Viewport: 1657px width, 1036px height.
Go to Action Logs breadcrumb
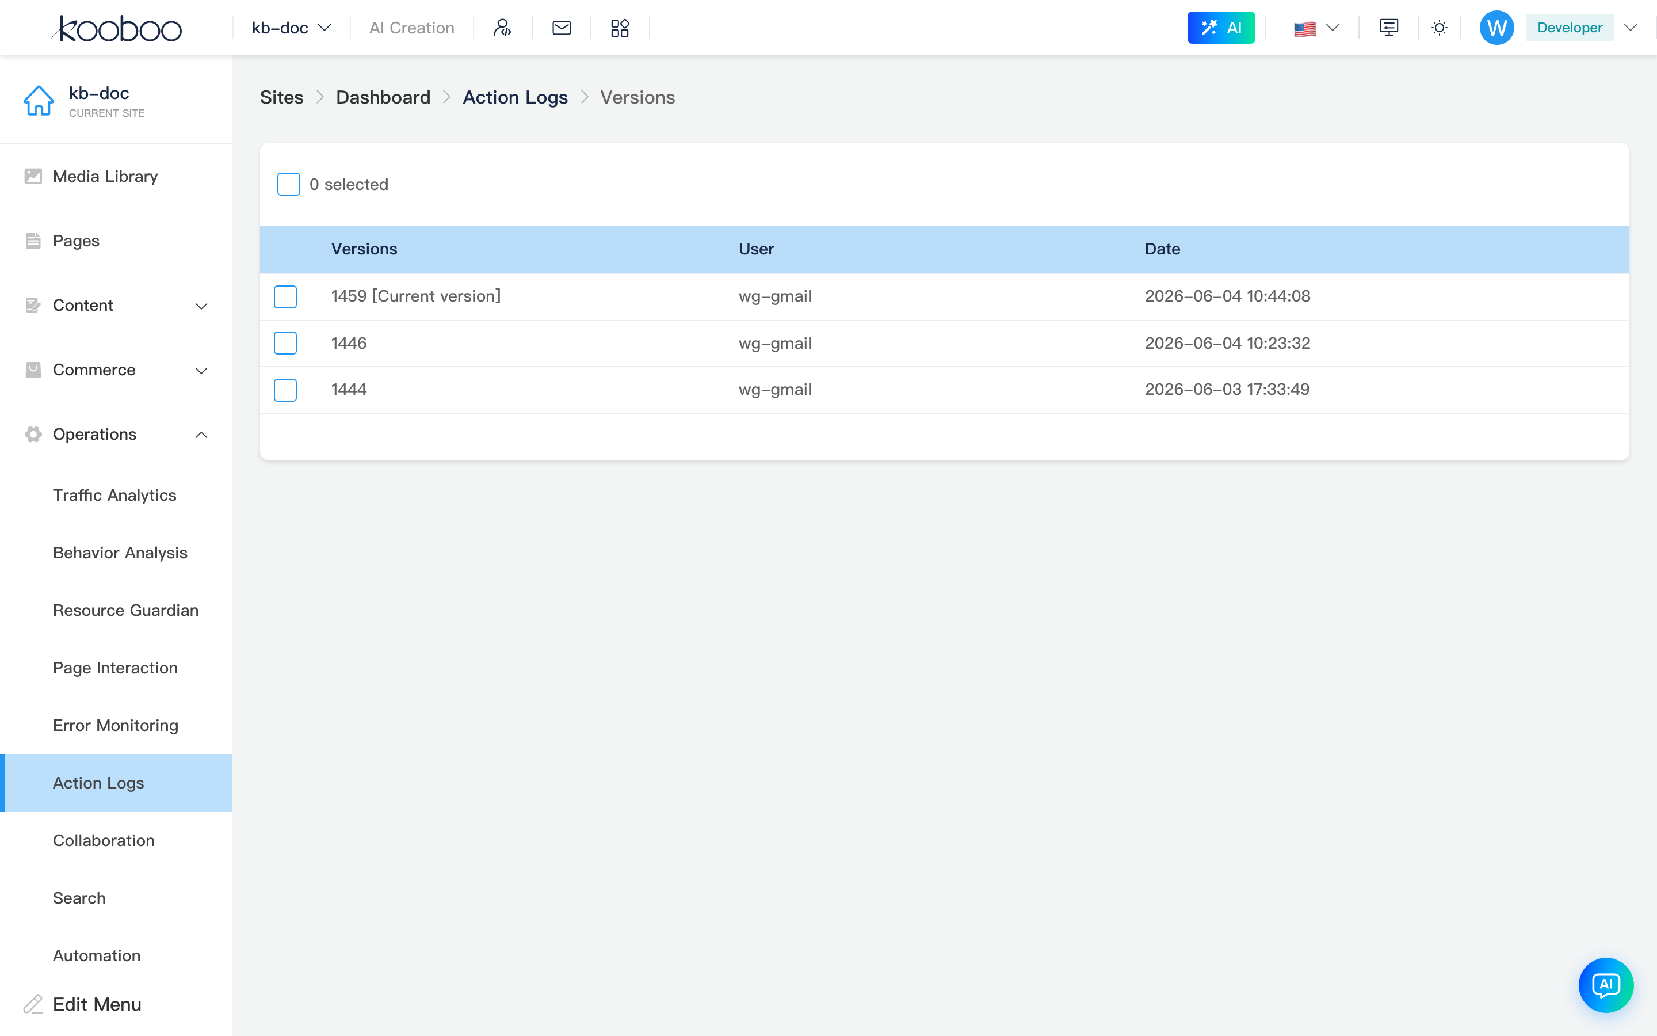(x=515, y=97)
